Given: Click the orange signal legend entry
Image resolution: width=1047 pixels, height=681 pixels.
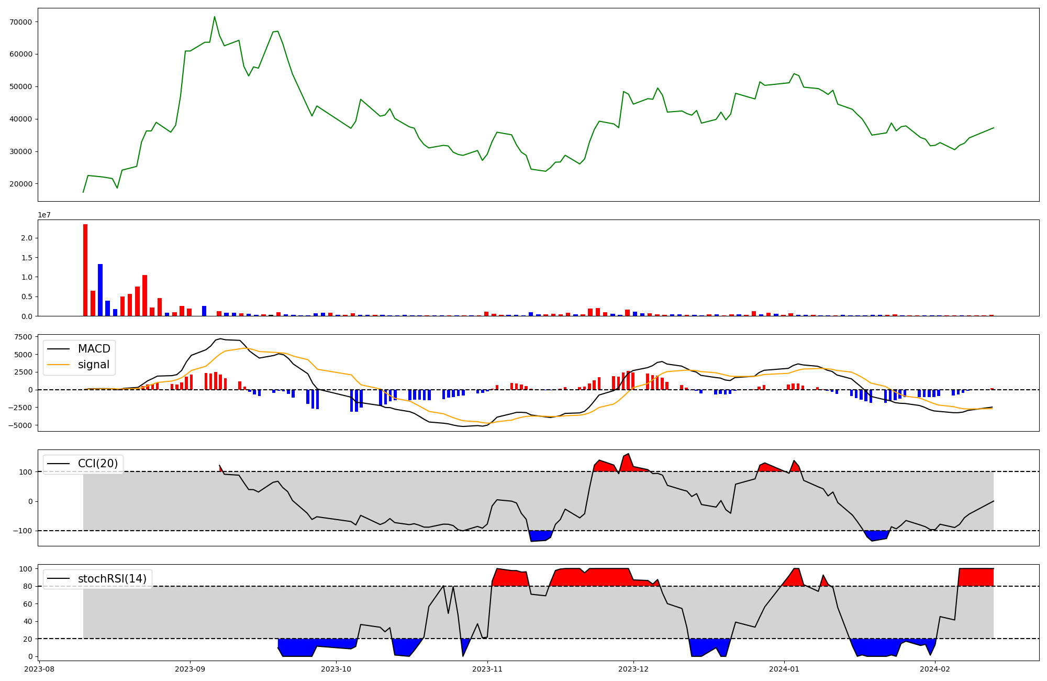Looking at the screenshot, I should pos(94,365).
